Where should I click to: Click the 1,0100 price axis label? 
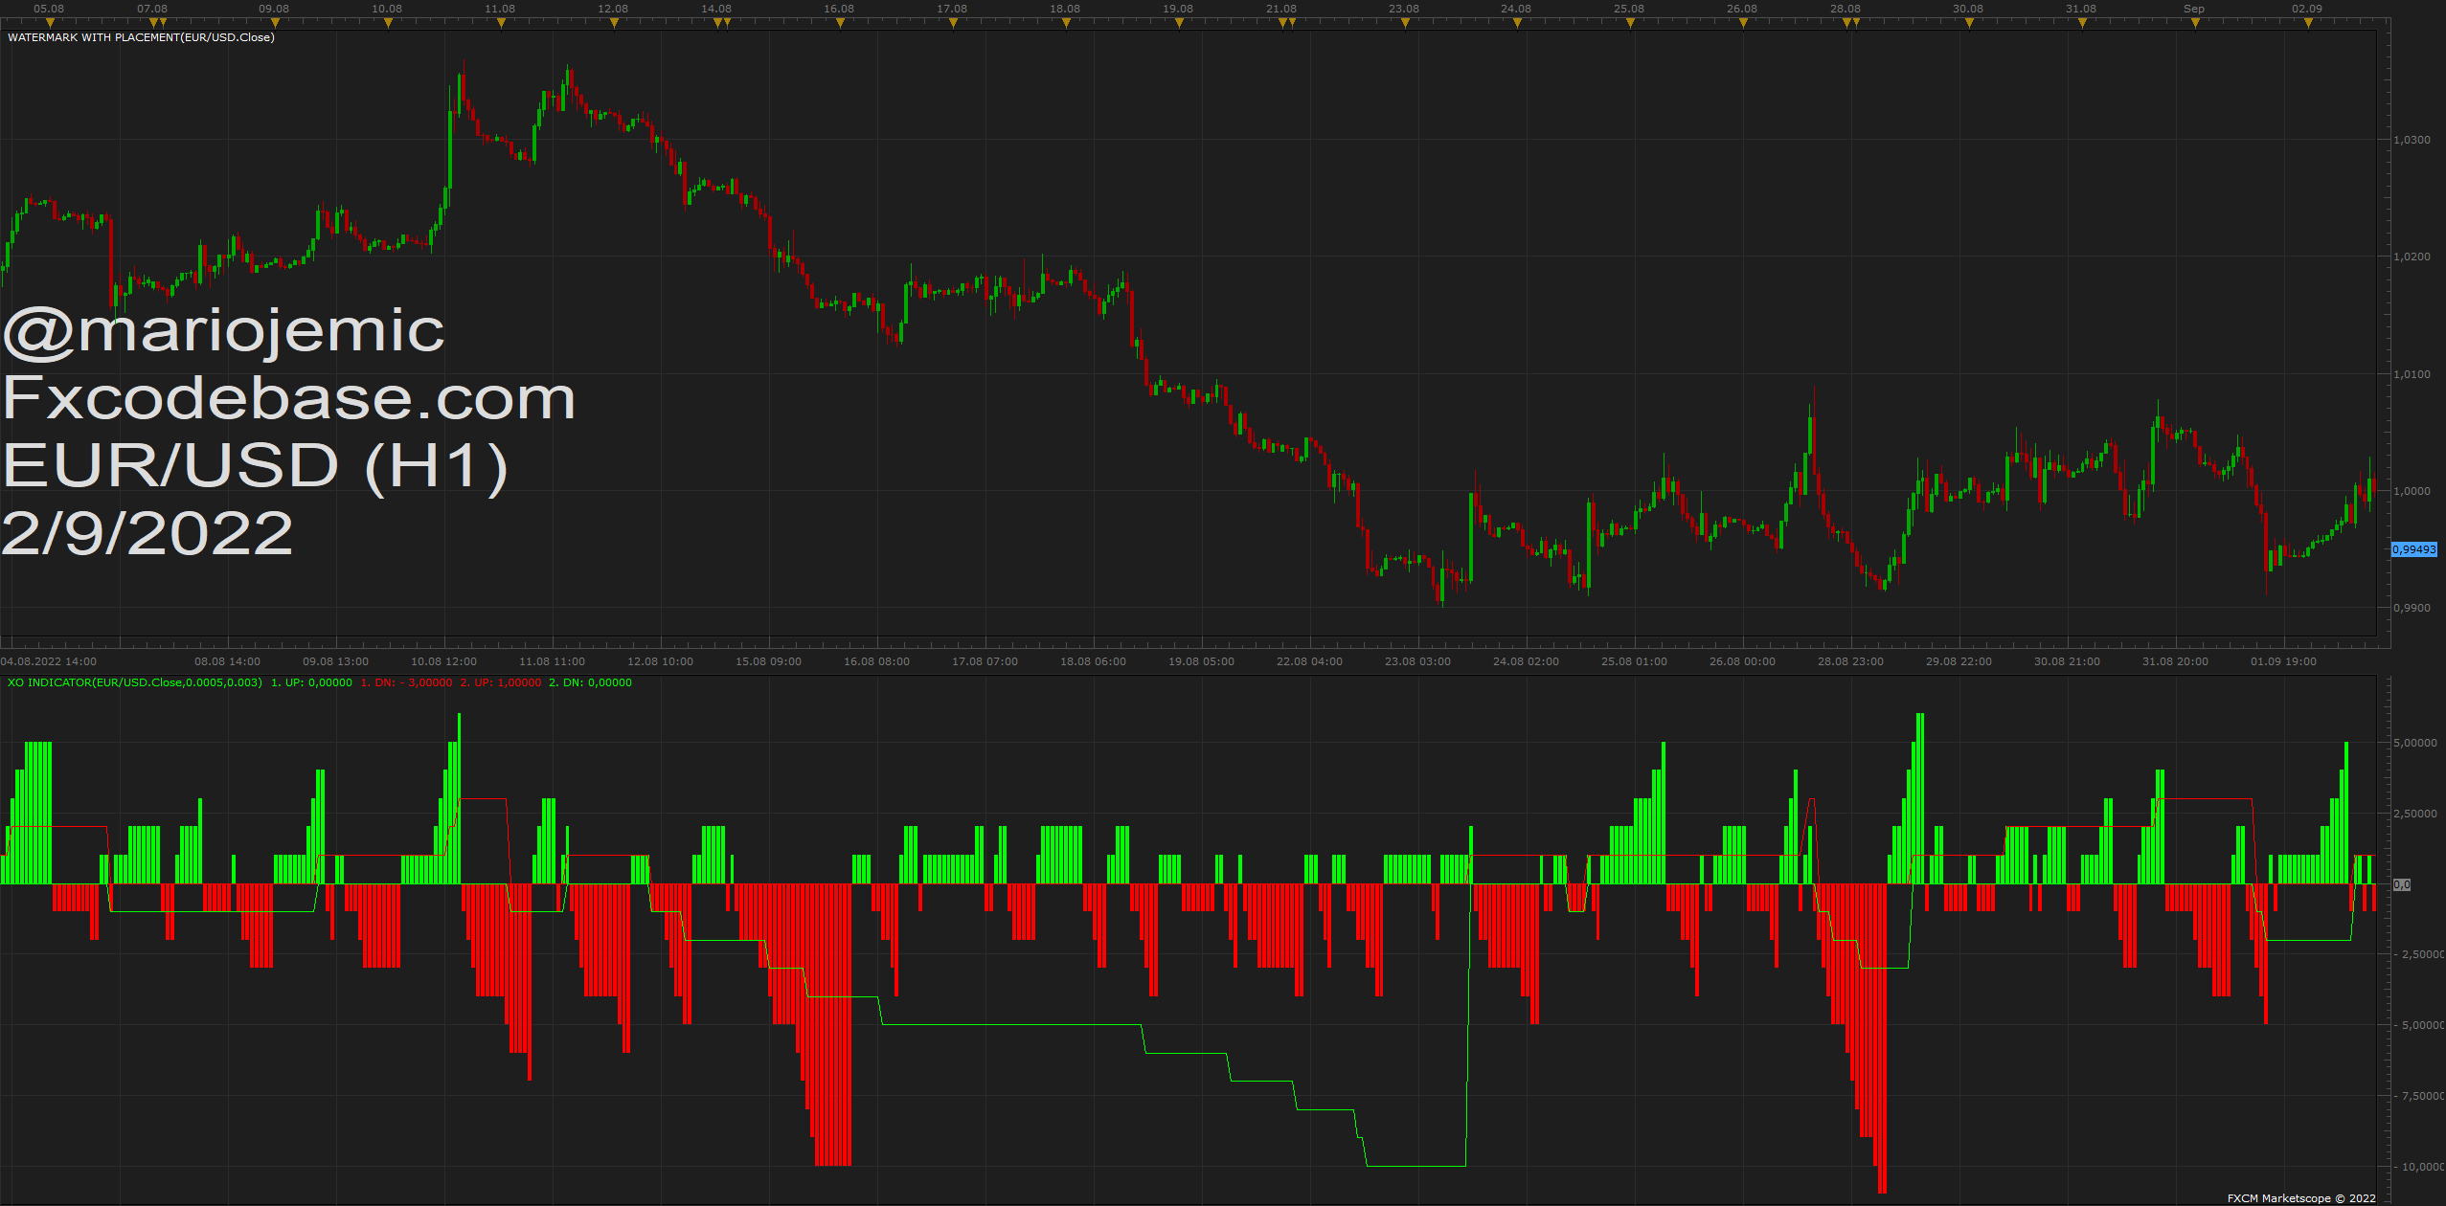(x=2412, y=374)
